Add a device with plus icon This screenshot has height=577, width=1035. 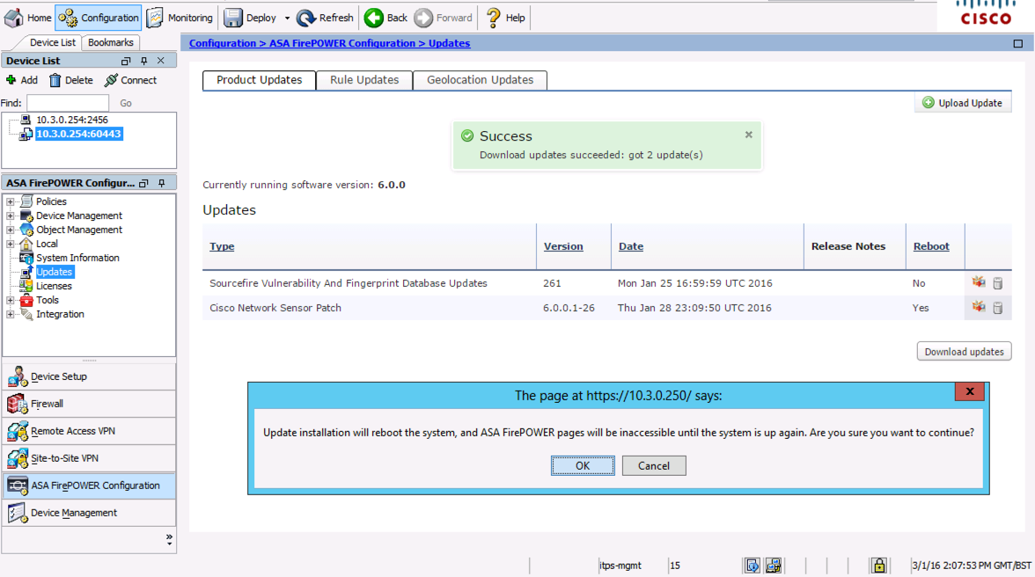point(11,80)
